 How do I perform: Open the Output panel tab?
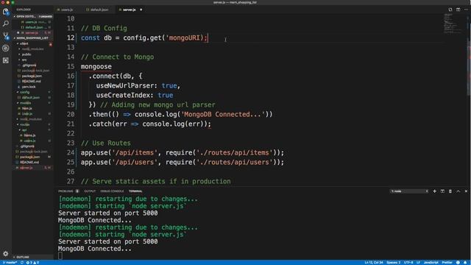tap(90, 191)
